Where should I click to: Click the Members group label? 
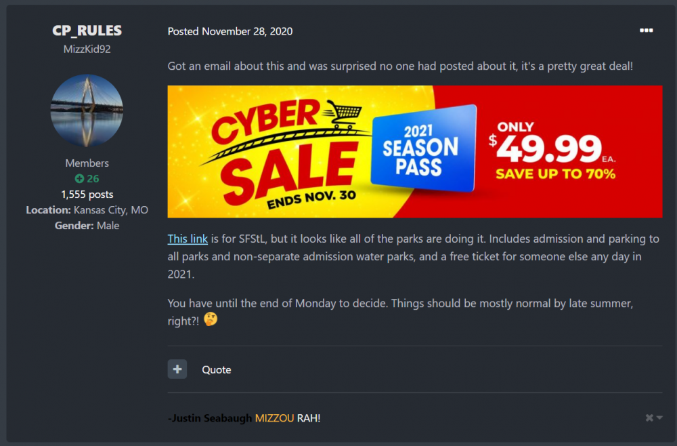(87, 163)
